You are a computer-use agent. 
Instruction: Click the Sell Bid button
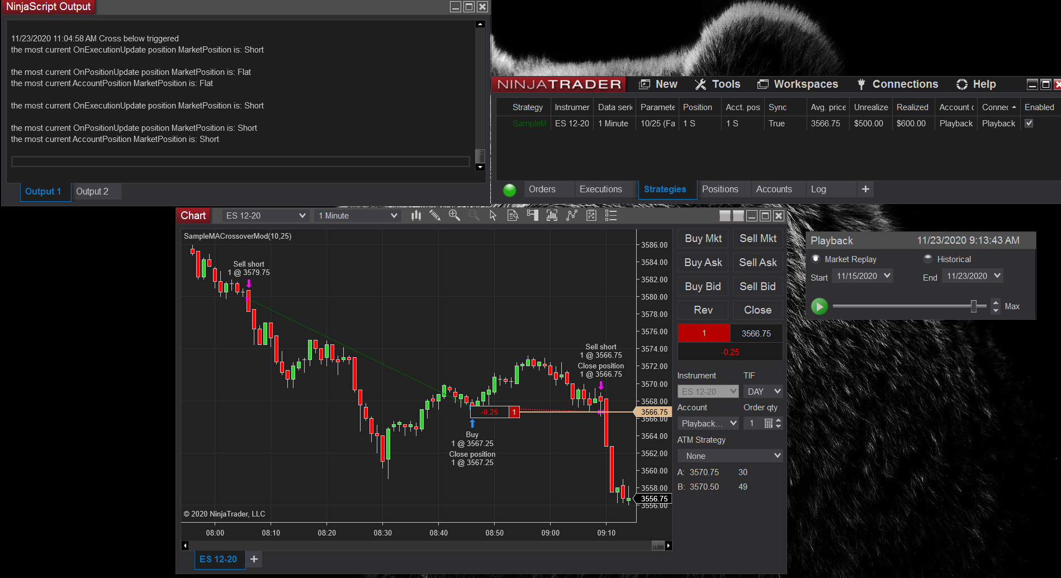(758, 287)
